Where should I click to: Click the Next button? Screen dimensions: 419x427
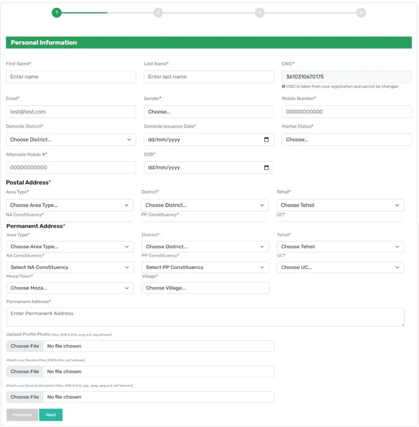pos(50,414)
